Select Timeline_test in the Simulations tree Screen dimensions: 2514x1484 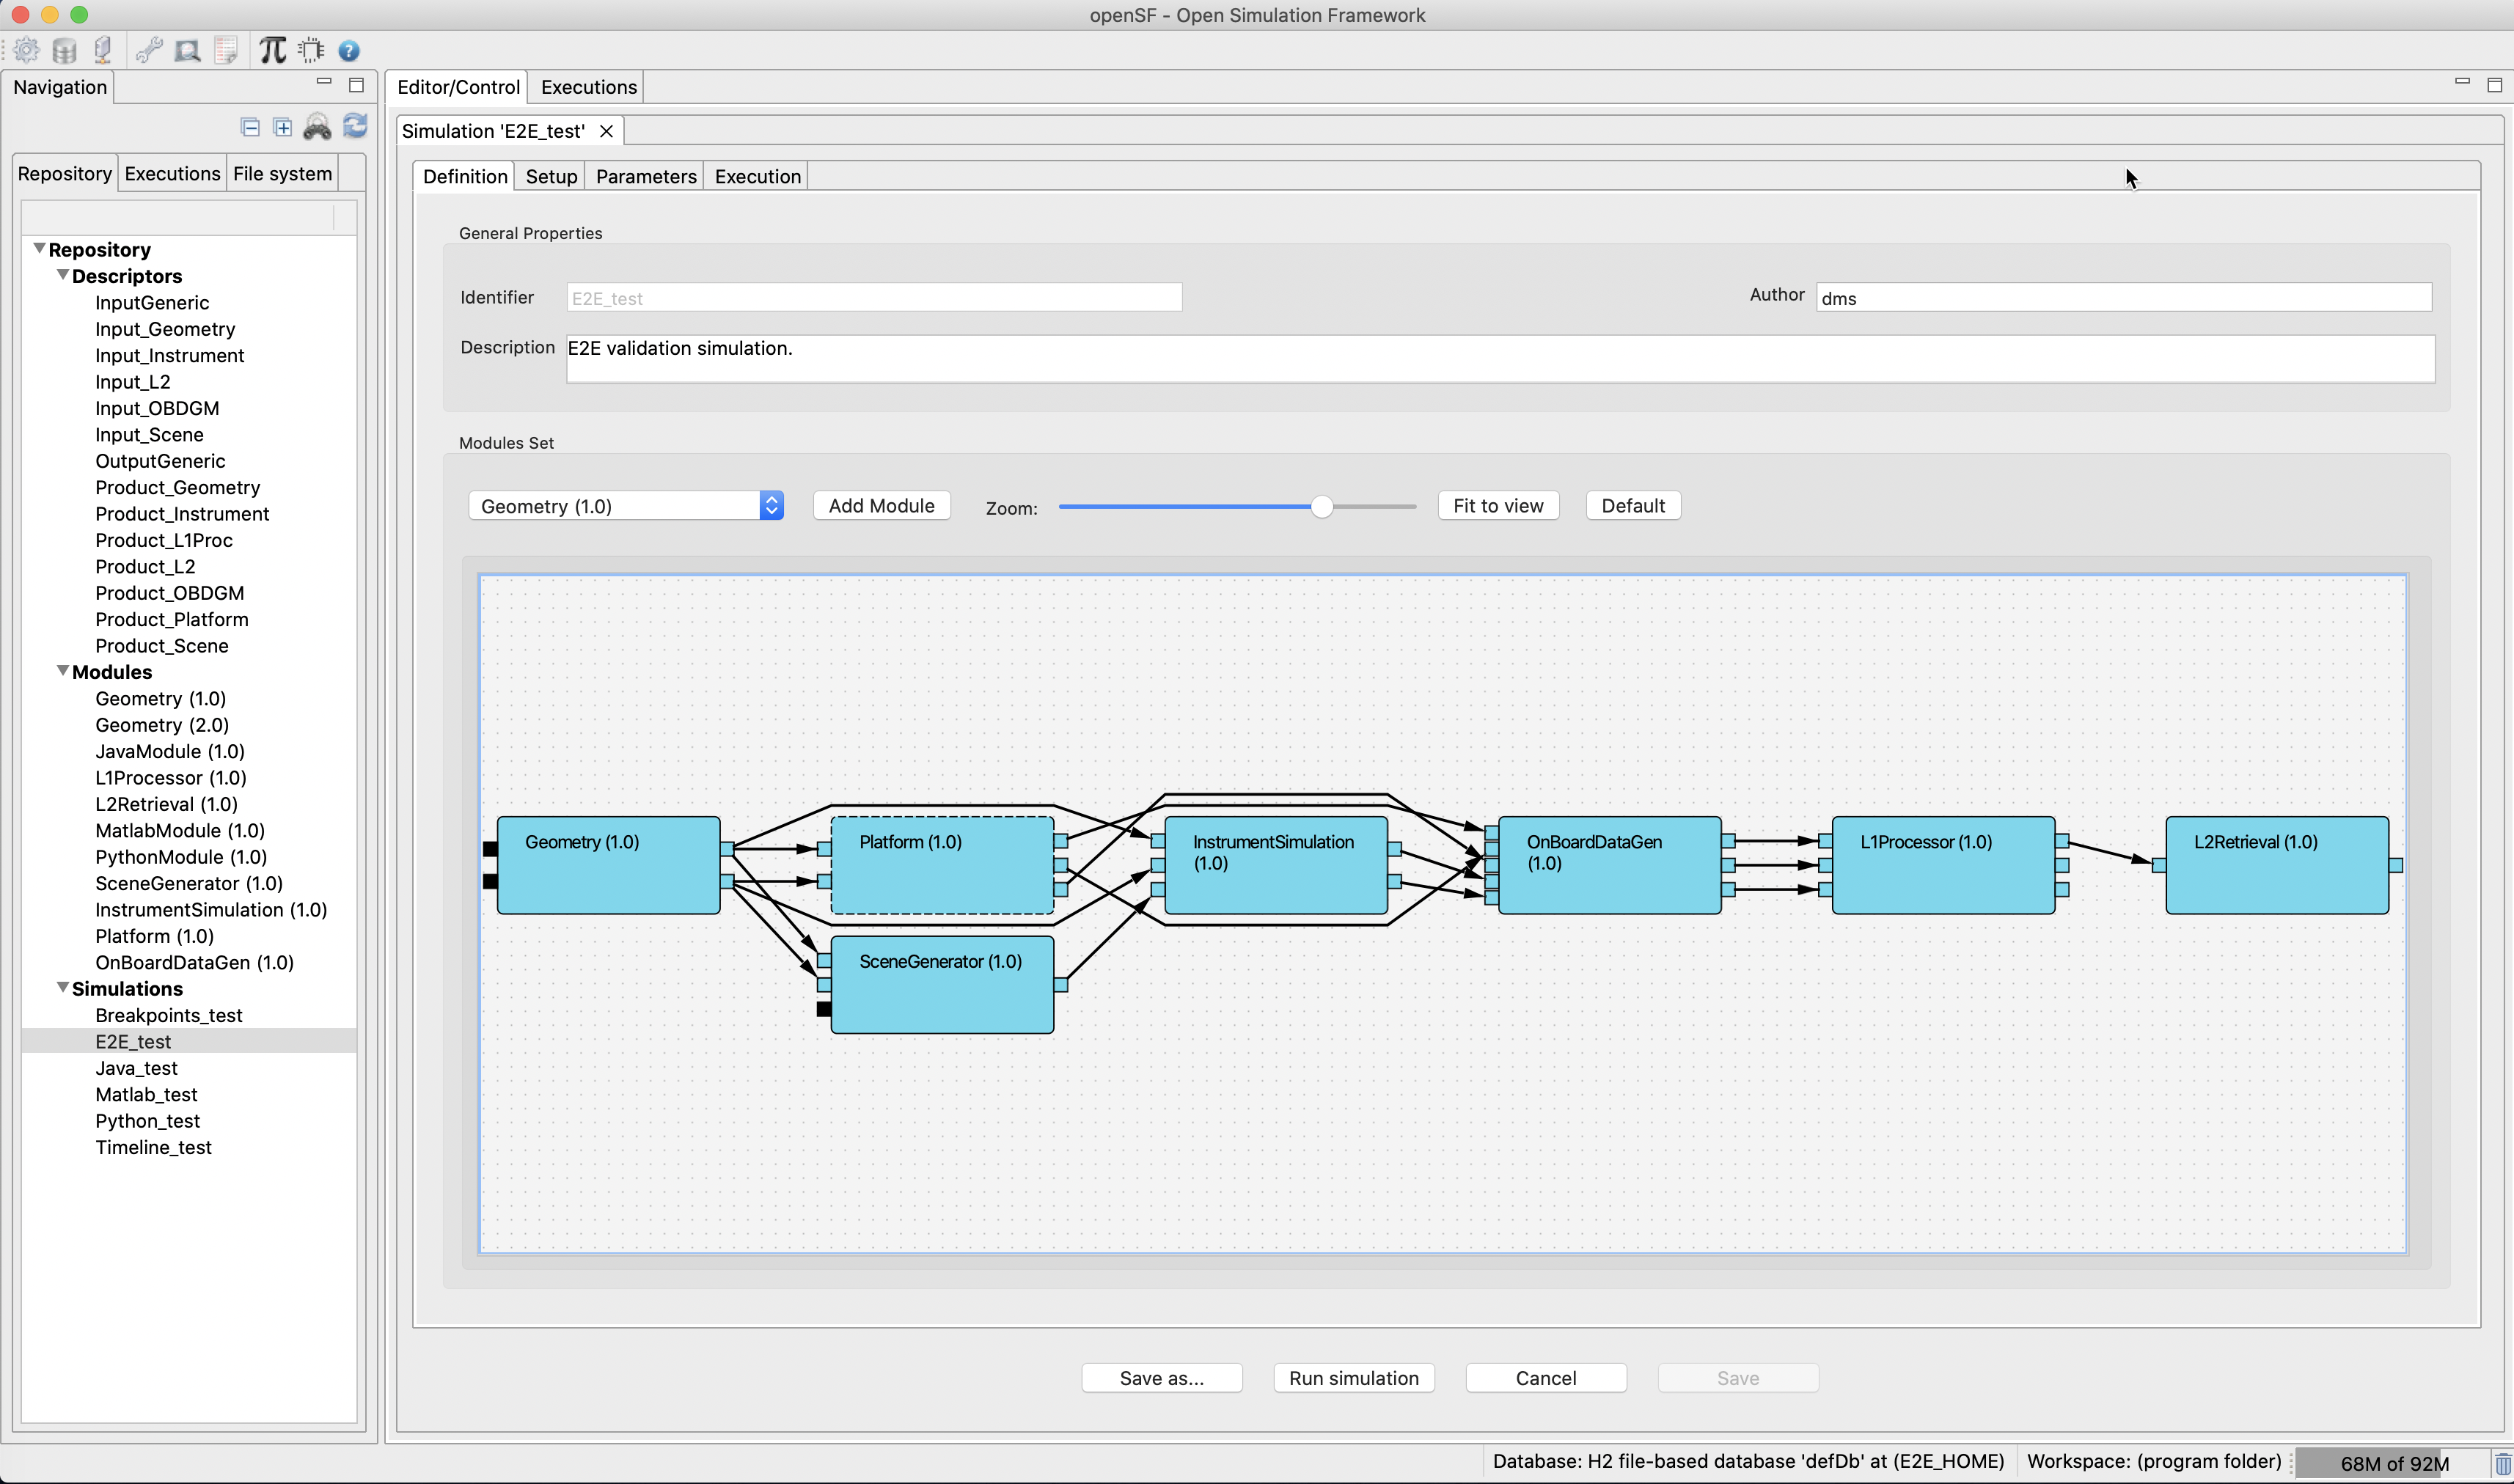[x=153, y=1147]
